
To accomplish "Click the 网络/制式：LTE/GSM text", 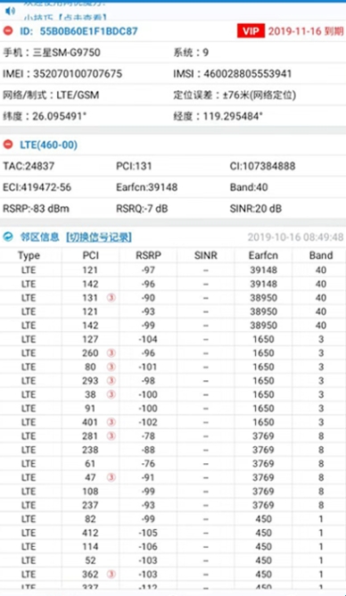I will pos(51,95).
